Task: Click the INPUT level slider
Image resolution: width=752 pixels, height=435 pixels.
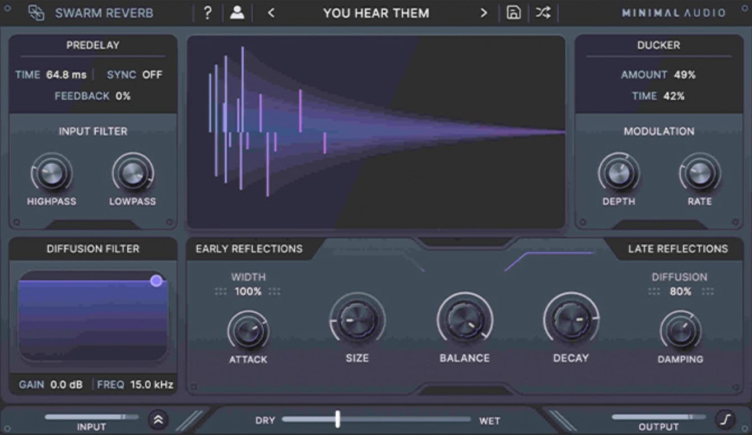Action: click(91, 417)
